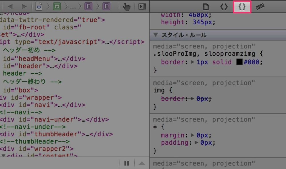
Task: Select the div id="navi-under" row
Action: [54, 119]
